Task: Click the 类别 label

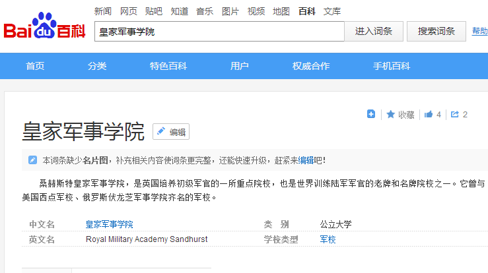Action: [277, 224]
